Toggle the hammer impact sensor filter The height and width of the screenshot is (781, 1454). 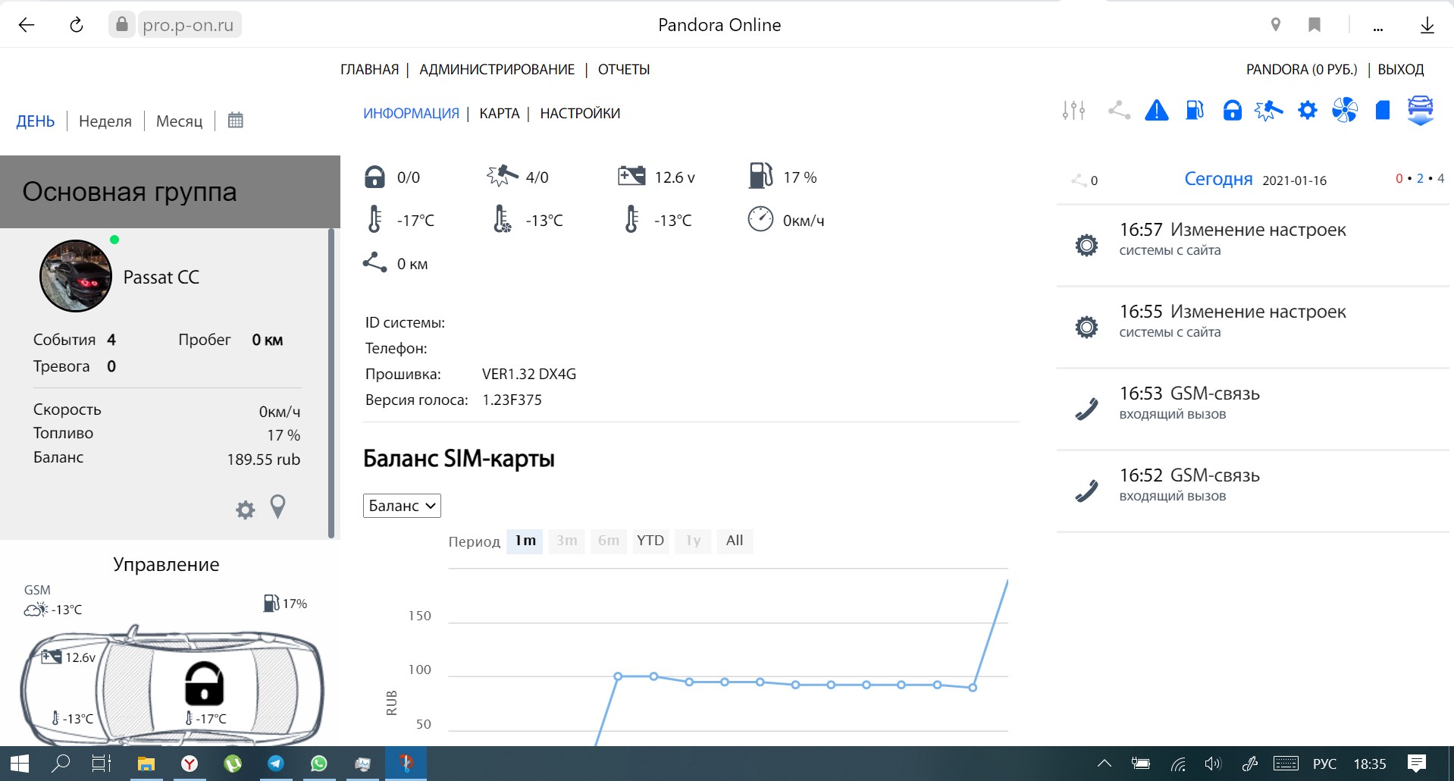1268,111
